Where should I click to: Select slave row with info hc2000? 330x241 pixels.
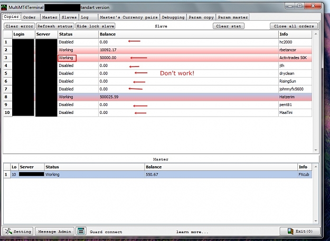coord(158,42)
